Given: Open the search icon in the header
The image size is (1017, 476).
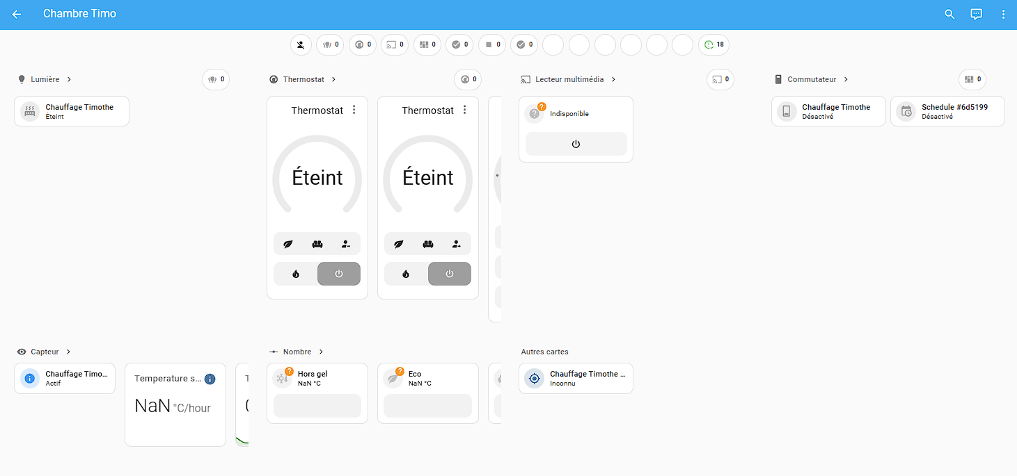Looking at the screenshot, I should [949, 14].
